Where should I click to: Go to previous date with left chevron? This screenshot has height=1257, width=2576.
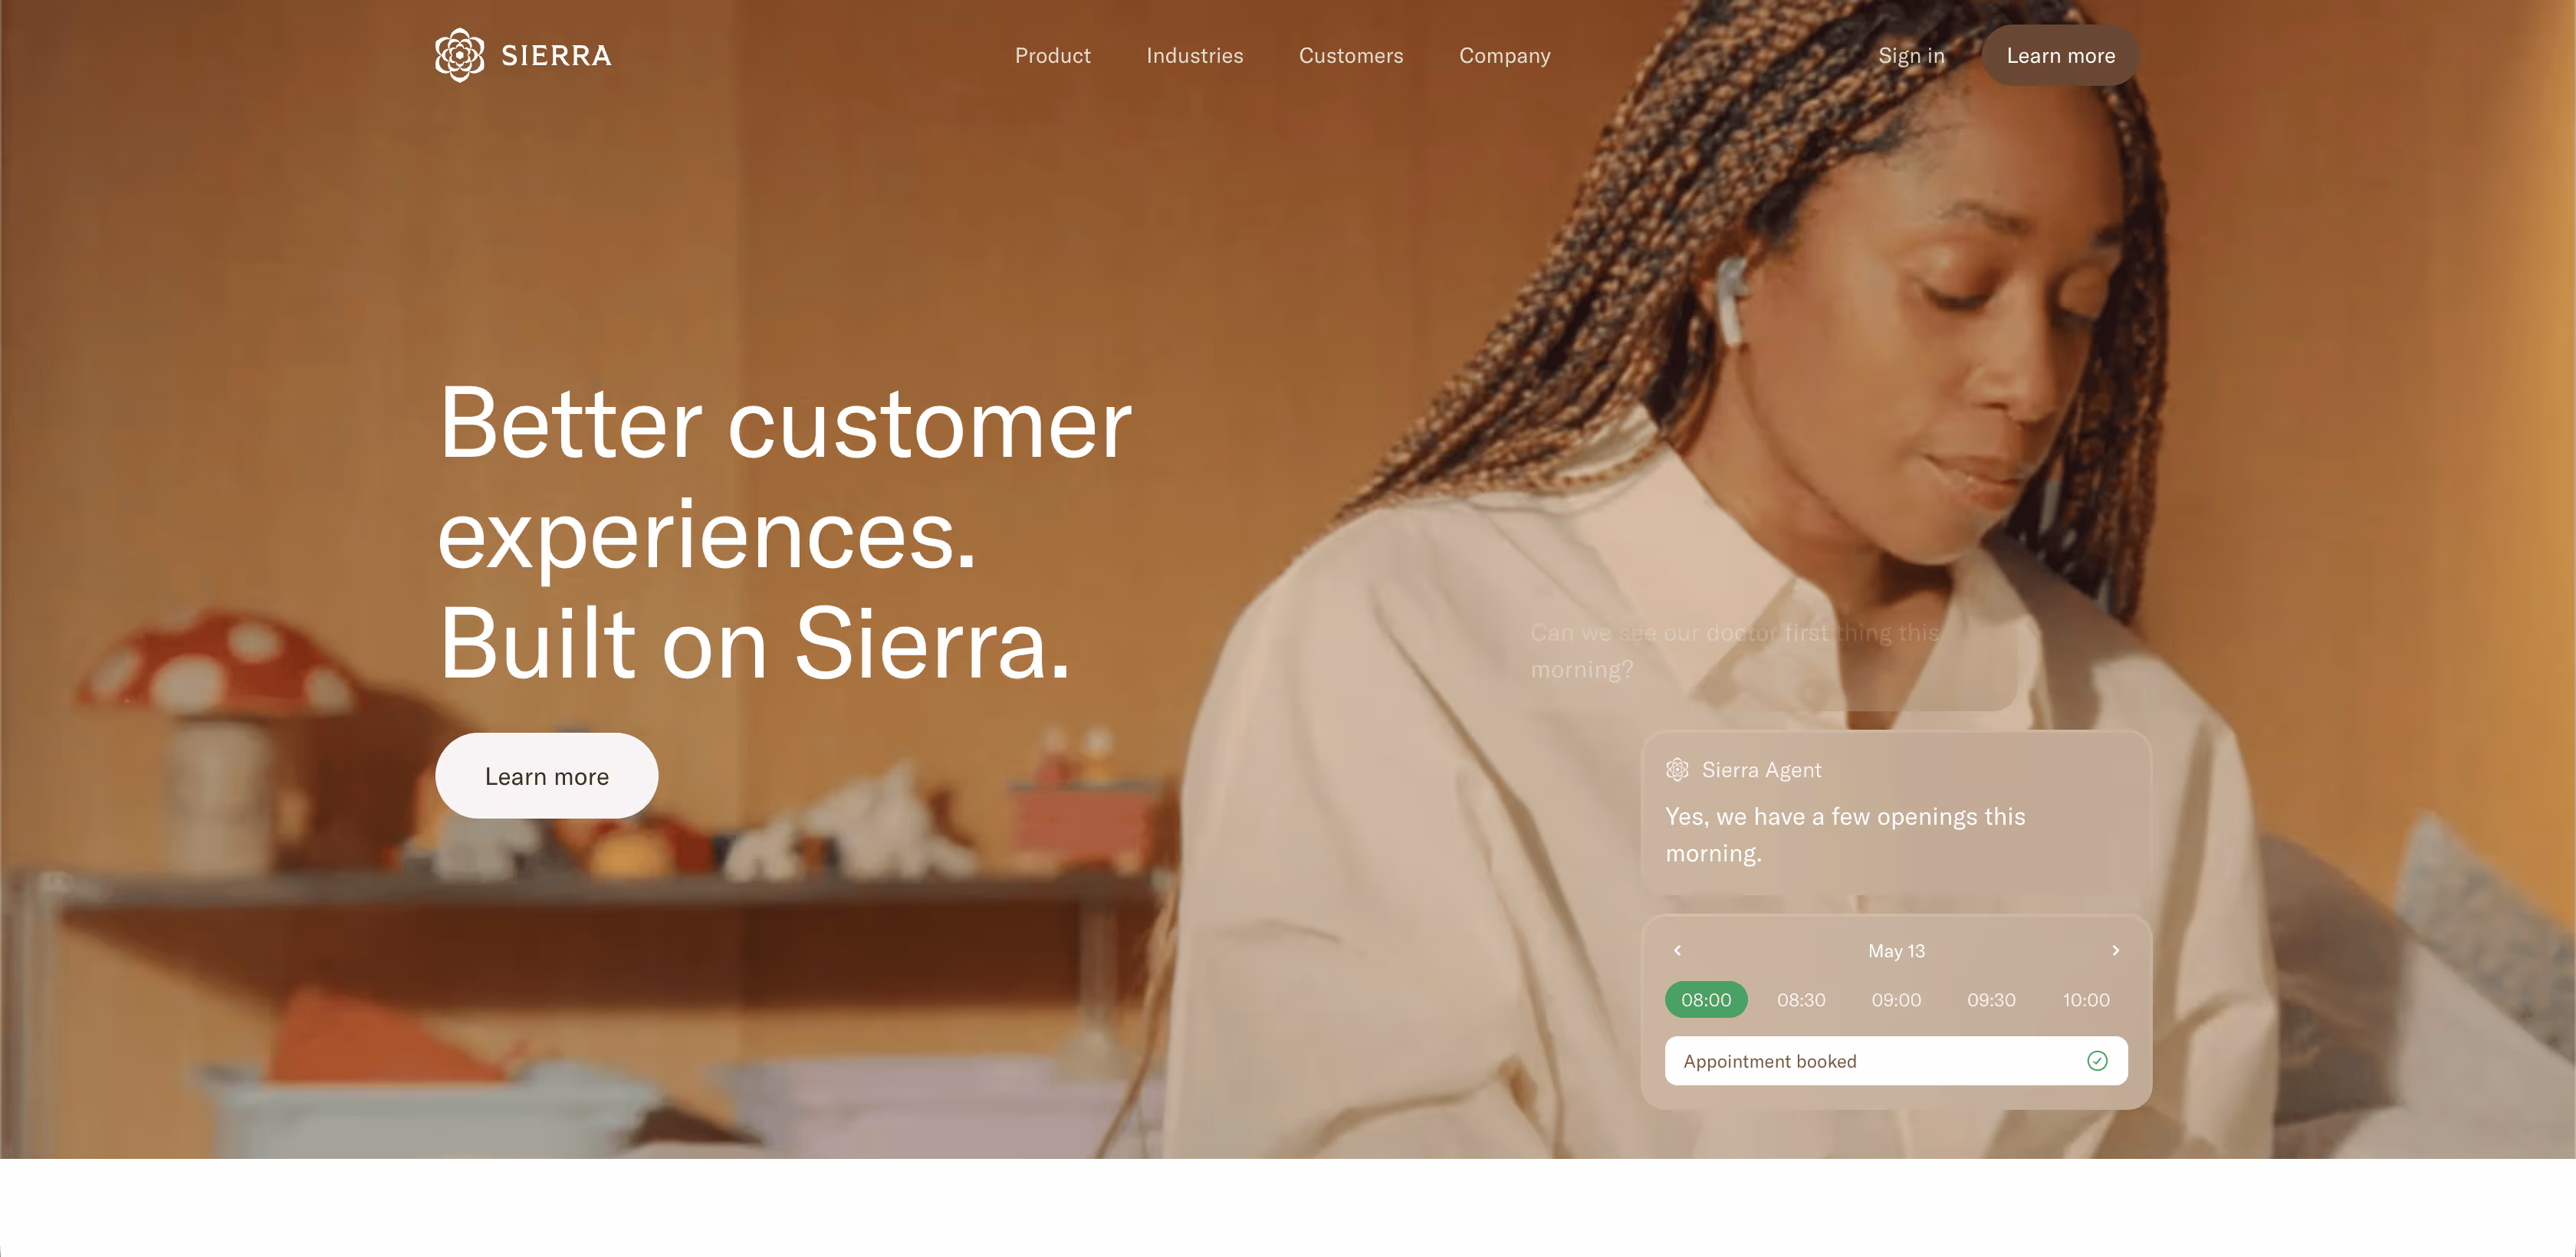pyautogui.click(x=1677, y=950)
